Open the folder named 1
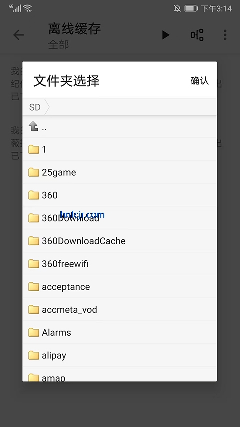Viewport: 240px width, 427px height. (120, 149)
